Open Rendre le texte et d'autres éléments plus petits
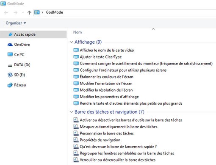Image resolution: width=216 pixels, height=165 pixels. pos(131,103)
